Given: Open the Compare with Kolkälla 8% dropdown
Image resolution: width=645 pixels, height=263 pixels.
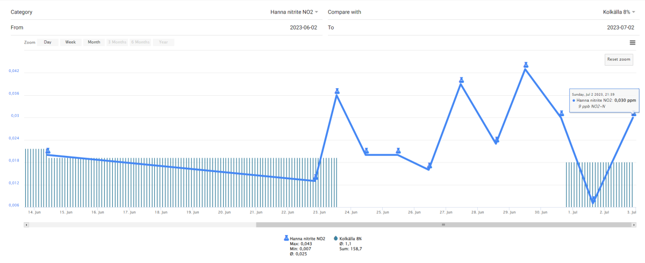Looking at the screenshot, I should (x=619, y=12).
